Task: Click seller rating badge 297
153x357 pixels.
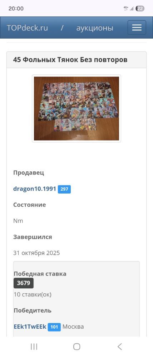Action: [64, 189]
